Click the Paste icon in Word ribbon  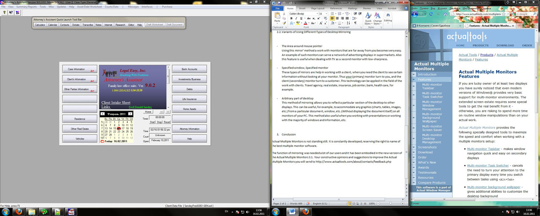[277, 15]
